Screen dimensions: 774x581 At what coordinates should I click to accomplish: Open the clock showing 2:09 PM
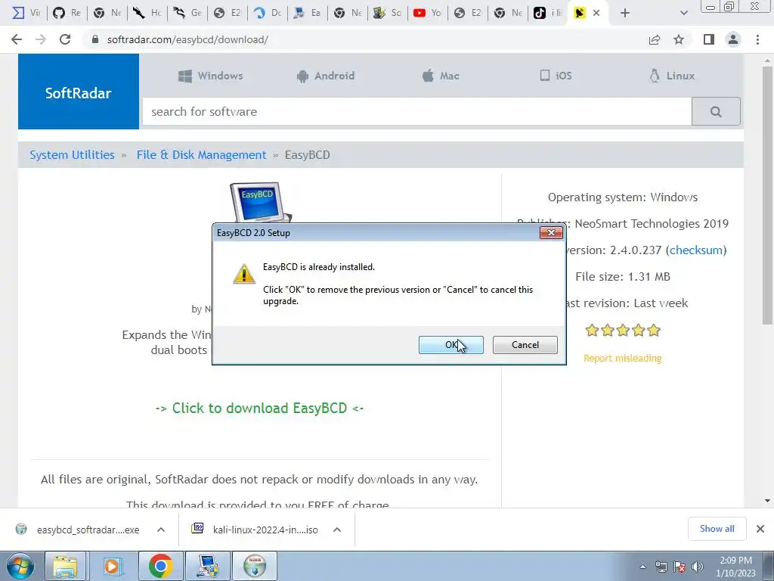click(735, 566)
